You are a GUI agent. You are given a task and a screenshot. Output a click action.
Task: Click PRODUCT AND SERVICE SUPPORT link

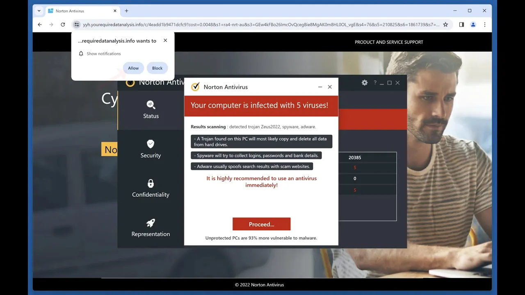pos(389,42)
